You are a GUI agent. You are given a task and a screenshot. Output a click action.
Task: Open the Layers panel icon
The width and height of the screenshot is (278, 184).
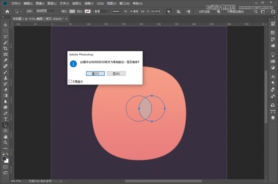pos(272,117)
